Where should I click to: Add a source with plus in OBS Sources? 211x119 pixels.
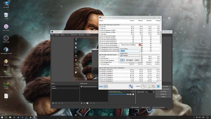coord(81,103)
